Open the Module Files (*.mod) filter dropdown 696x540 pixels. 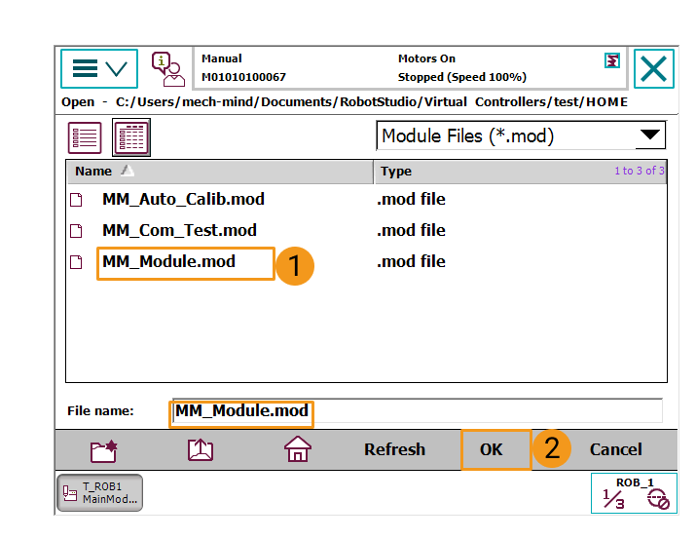(x=521, y=135)
